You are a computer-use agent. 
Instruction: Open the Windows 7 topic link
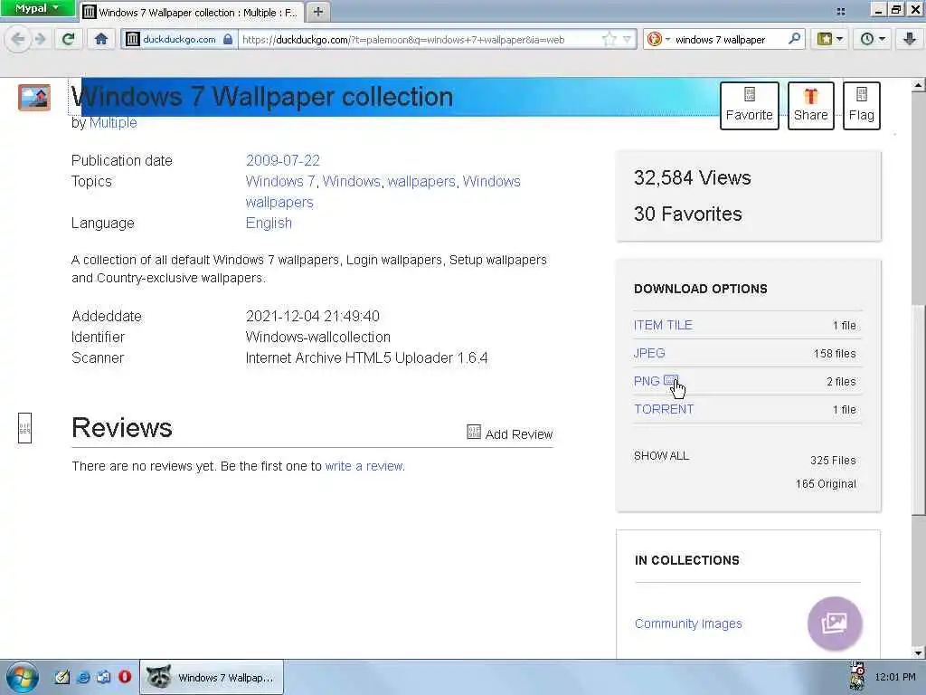tap(280, 181)
